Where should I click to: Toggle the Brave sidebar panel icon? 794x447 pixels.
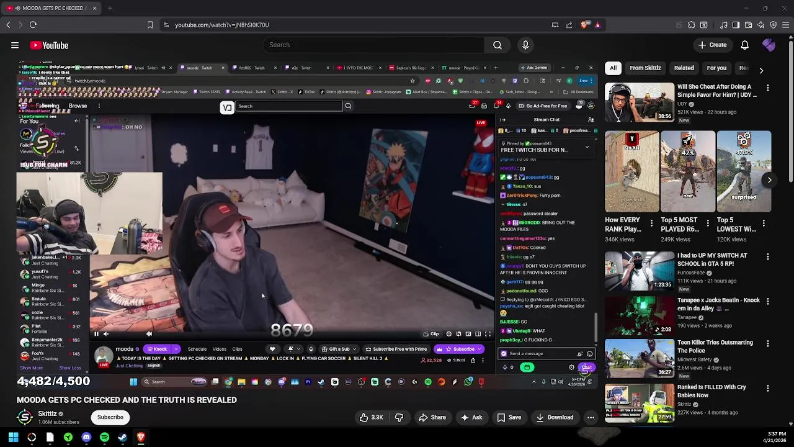pos(736,25)
